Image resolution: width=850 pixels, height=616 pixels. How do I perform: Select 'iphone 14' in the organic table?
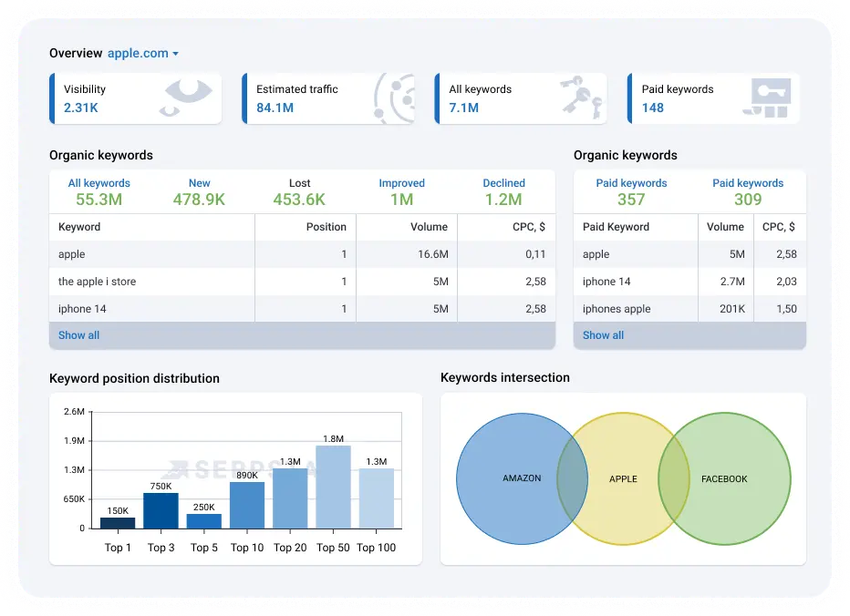pyautogui.click(x=82, y=309)
